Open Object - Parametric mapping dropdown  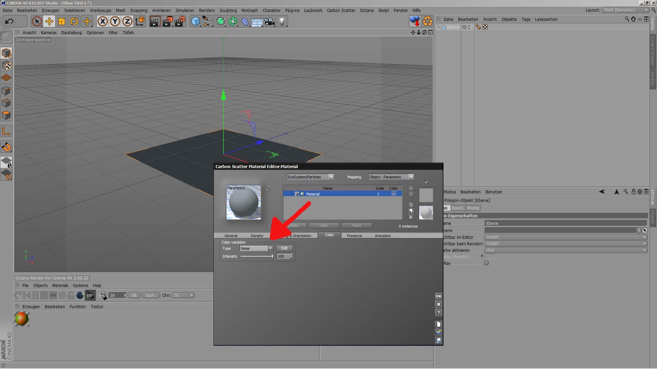391,177
